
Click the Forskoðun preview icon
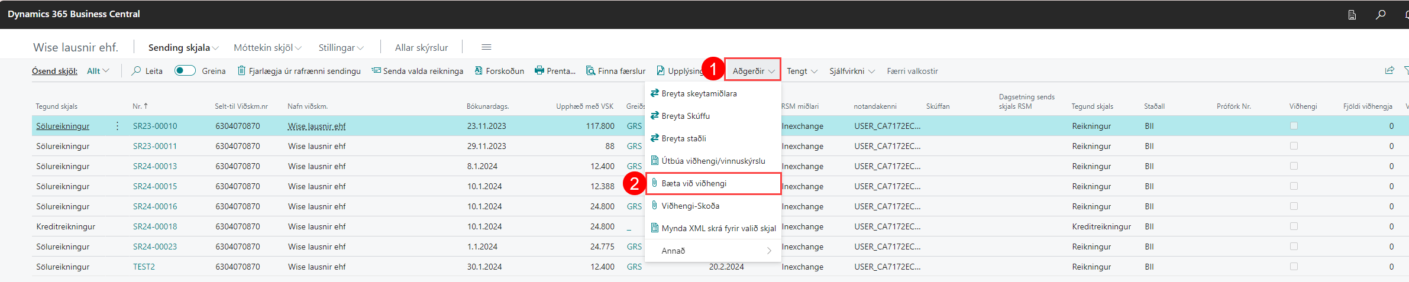click(x=478, y=71)
